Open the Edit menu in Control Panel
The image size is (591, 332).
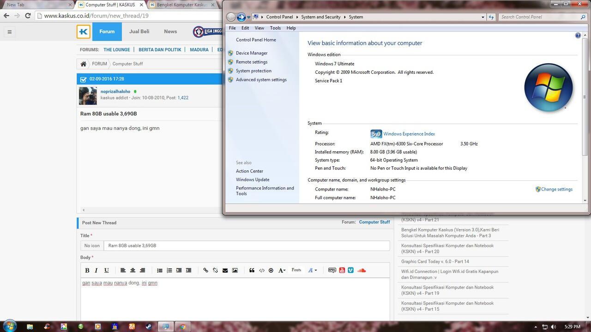(x=245, y=28)
